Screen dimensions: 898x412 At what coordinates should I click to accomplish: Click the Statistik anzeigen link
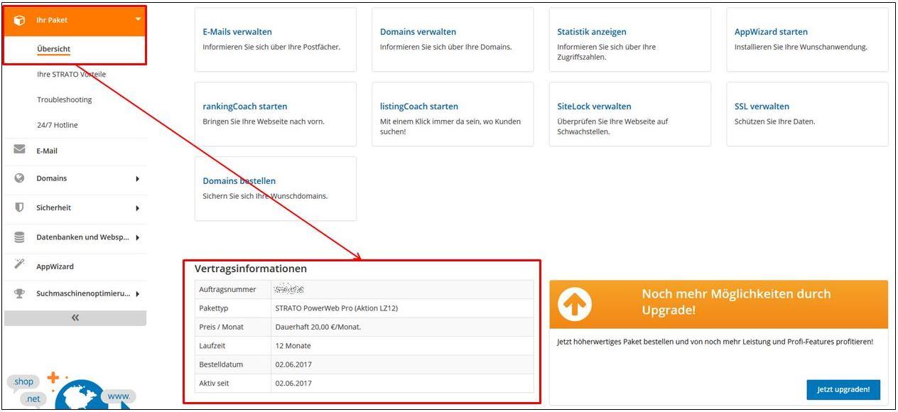point(591,31)
